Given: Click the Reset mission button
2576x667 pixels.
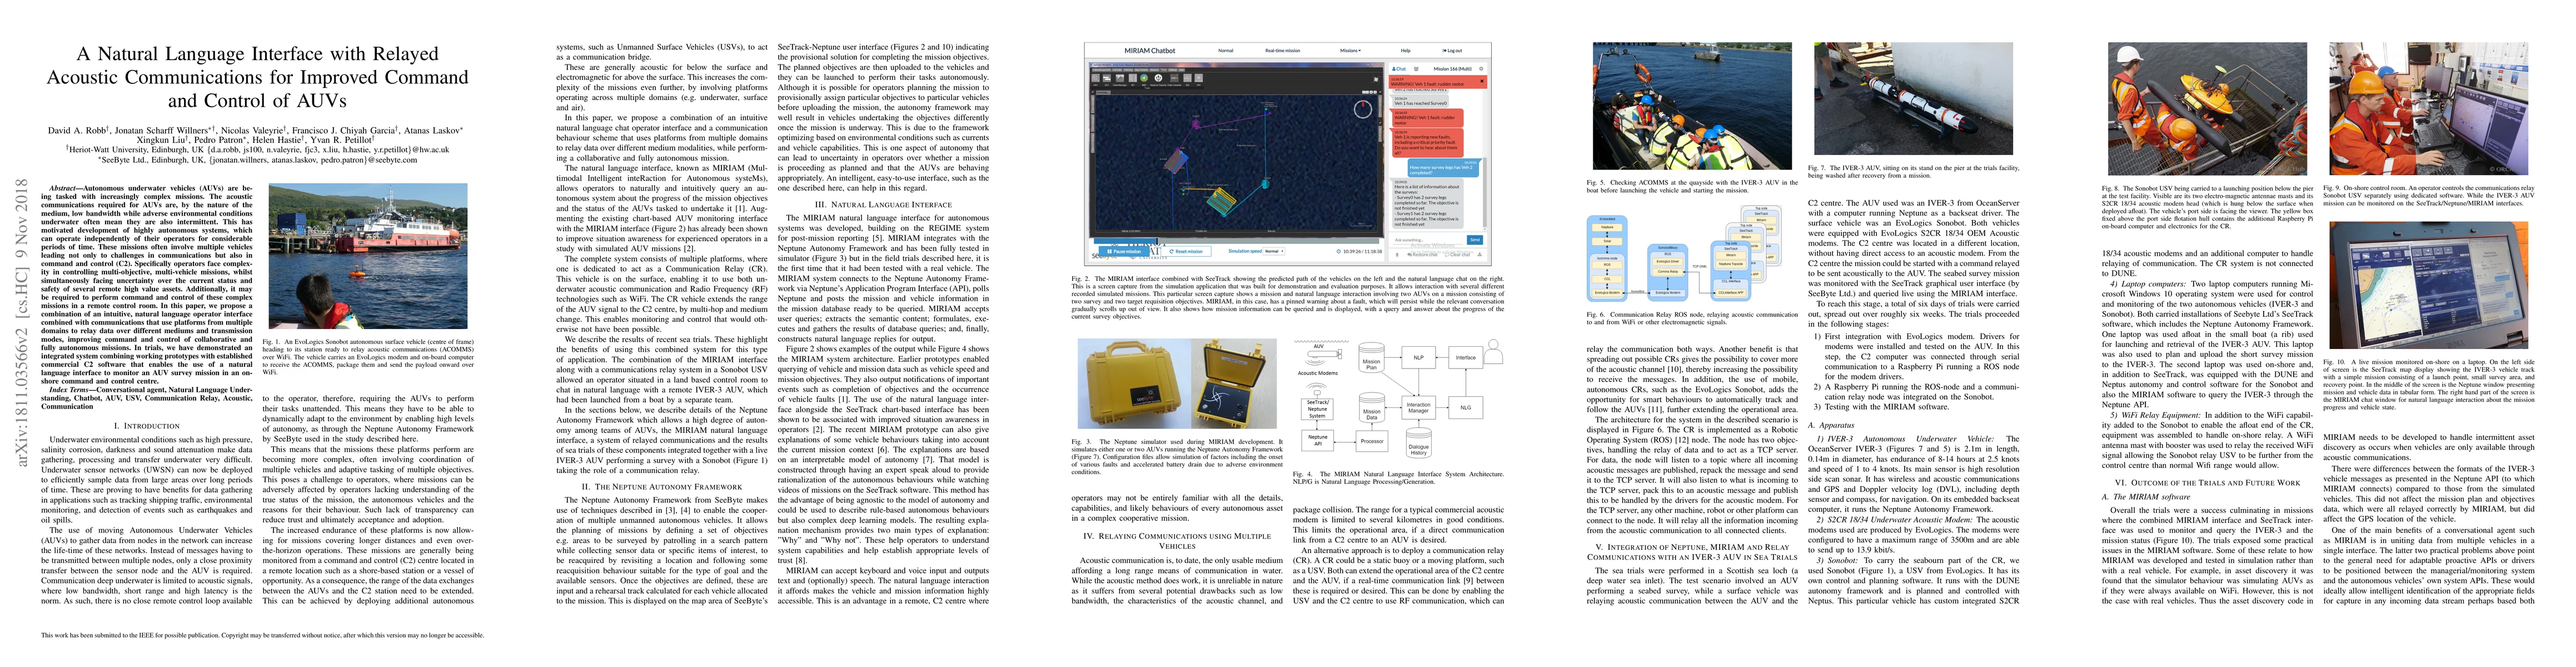Looking at the screenshot, I should (x=1186, y=252).
